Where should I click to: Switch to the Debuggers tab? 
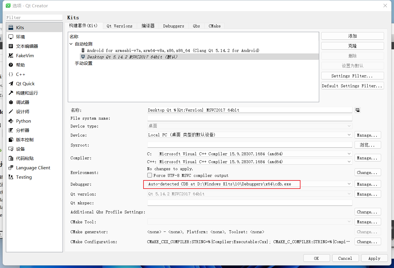174,26
